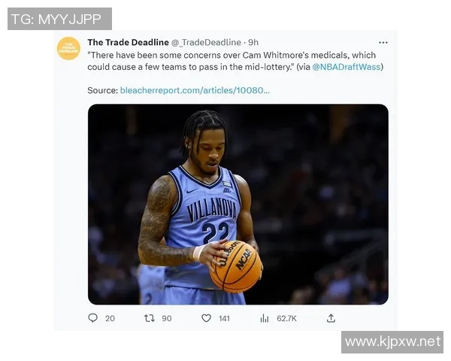The image size is (451, 361).
Task: Click The Trade Deadline profile avatar
Action: coord(68,48)
